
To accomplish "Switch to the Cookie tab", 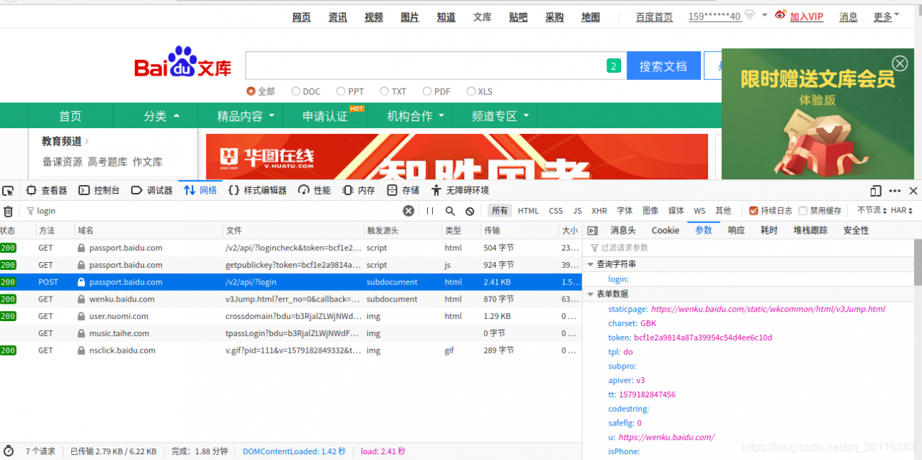I will pos(665,230).
